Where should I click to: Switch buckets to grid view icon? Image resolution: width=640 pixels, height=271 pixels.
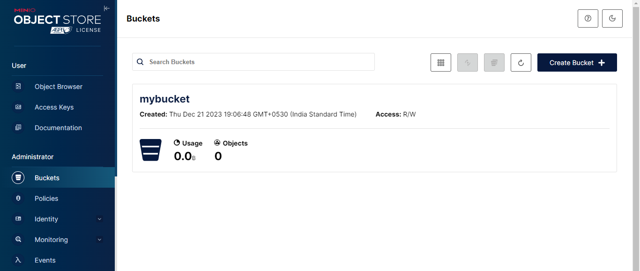pyautogui.click(x=441, y=63)
